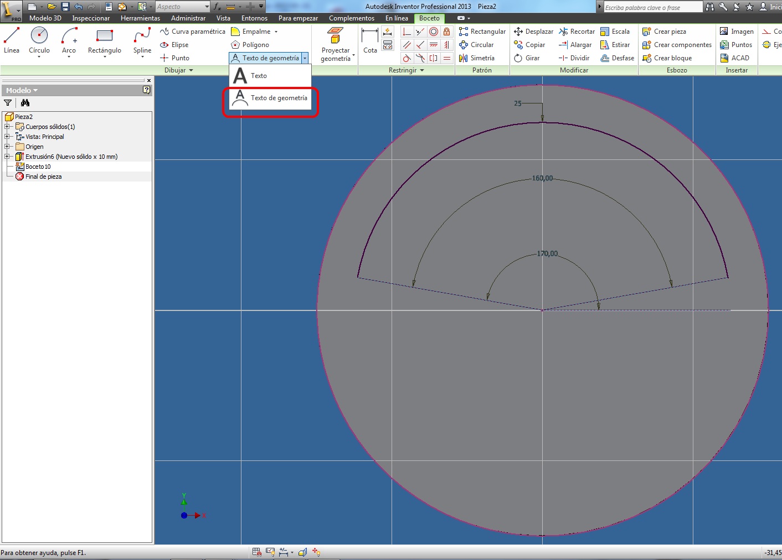Click the Circular pattern tool
The height and width of the screenshot is (560, 782).
tap(476, 45)
